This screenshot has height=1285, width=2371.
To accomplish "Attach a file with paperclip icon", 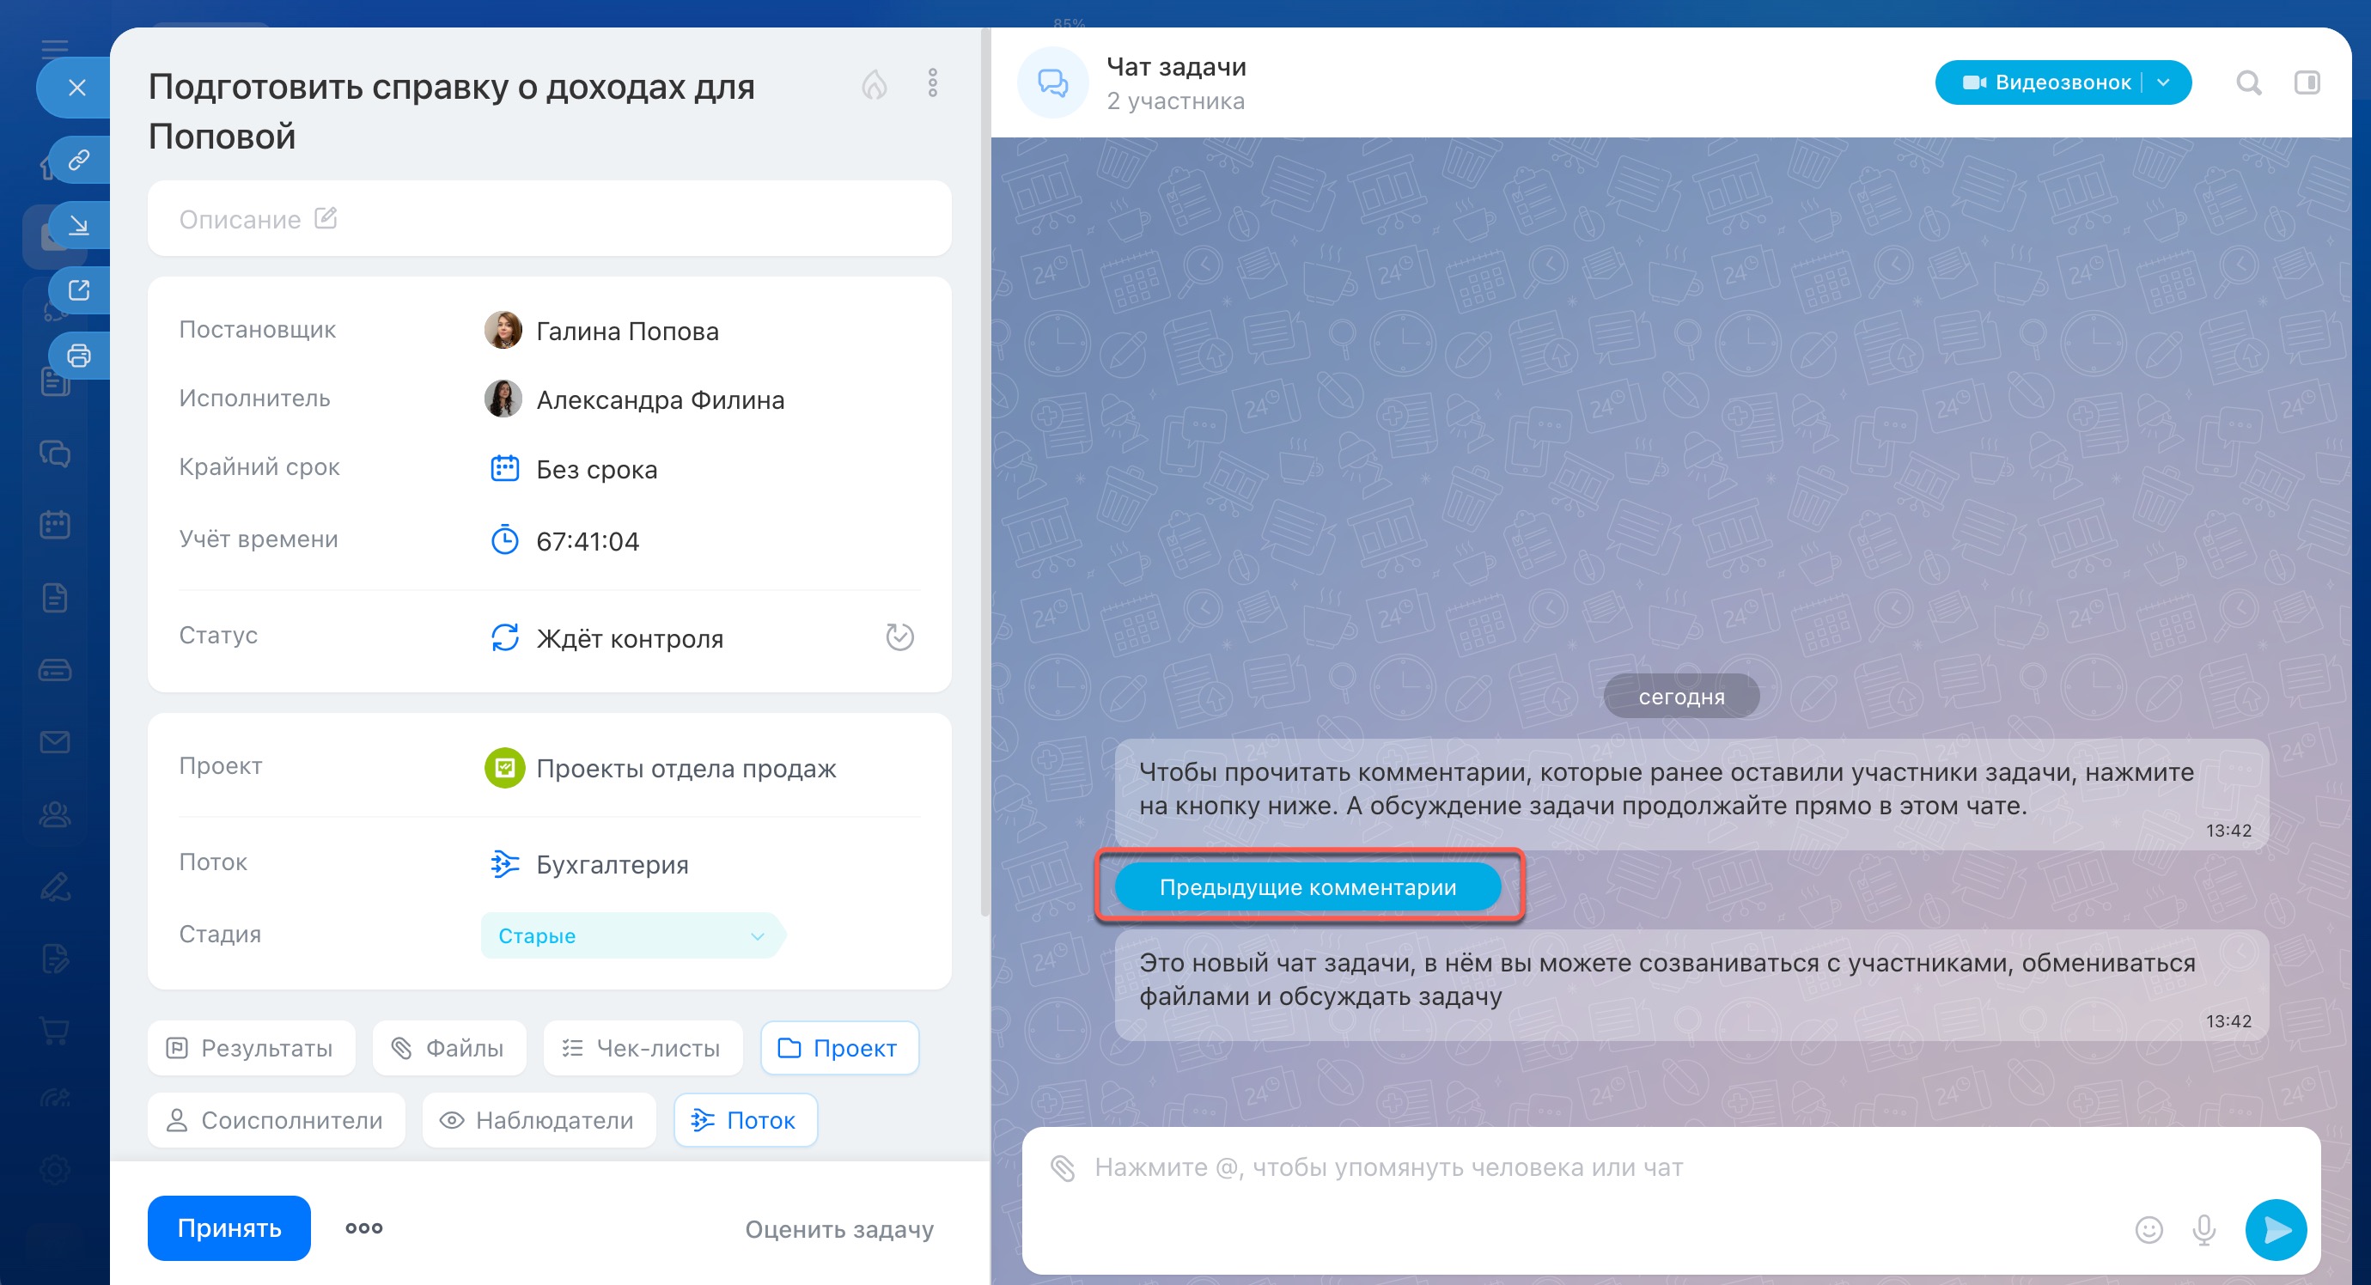I will click(x=1064, y=1168).
